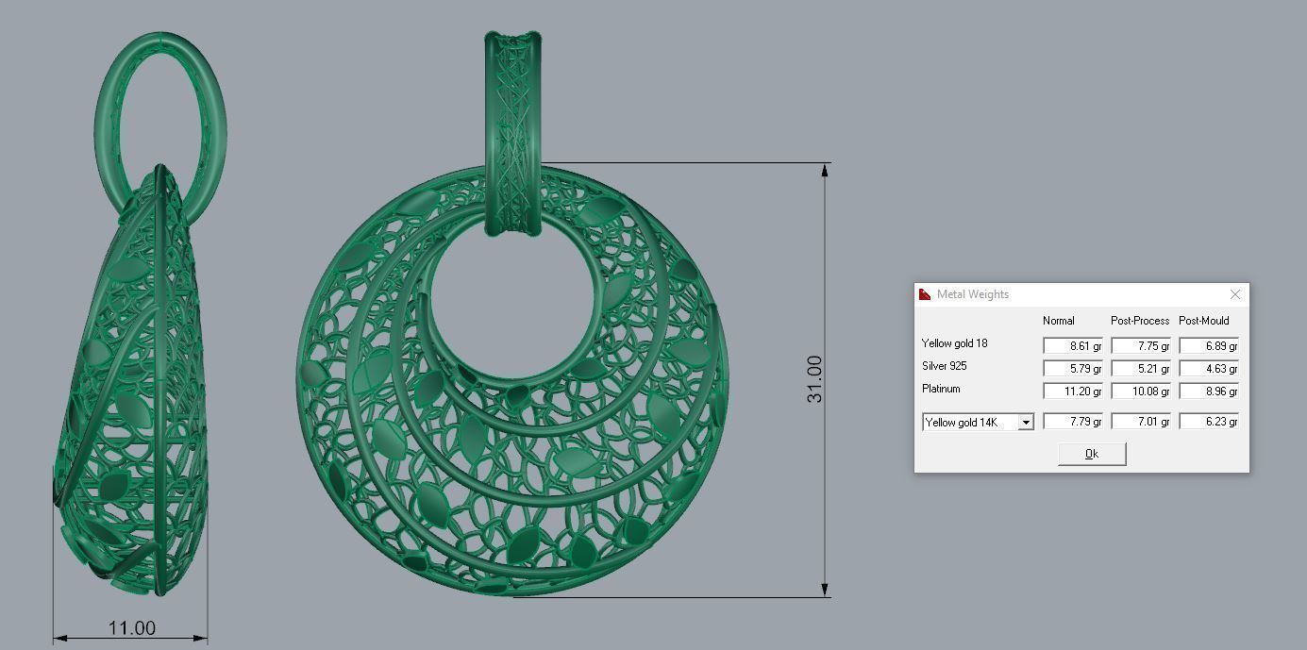Select the Yellow gold 18 Normal weight field
This screenshot has width=1307, height=650.
point(1073,346)
